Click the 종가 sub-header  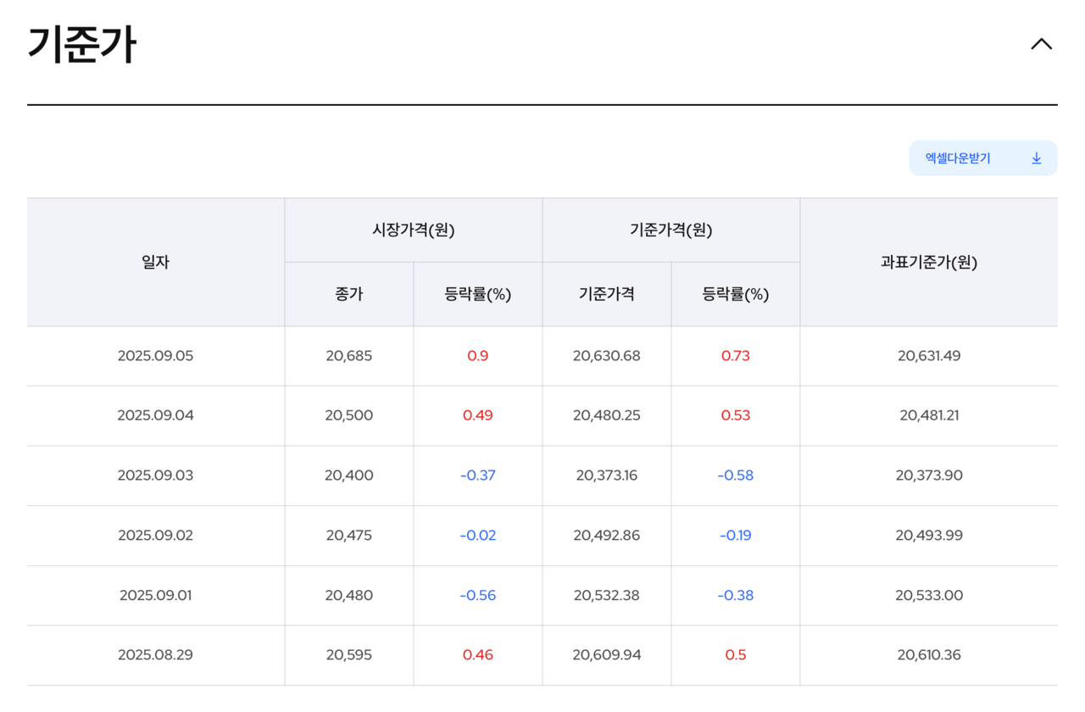[348, 294]
